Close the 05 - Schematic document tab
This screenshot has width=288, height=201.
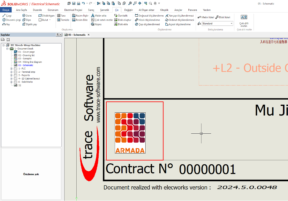[x=88, y=35]
